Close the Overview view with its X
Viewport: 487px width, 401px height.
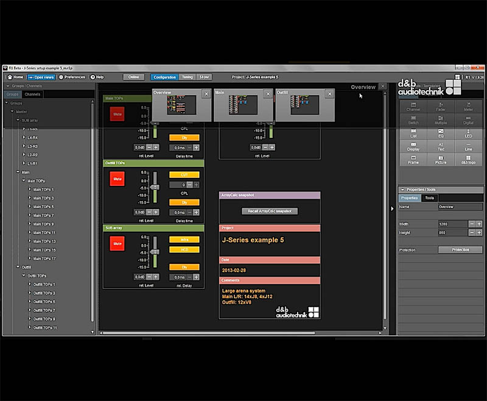[383, 87]
